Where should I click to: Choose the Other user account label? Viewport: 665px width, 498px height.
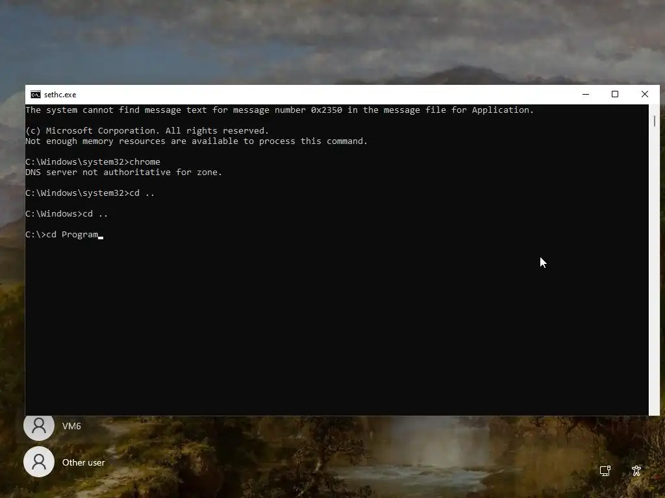(83, 462)
